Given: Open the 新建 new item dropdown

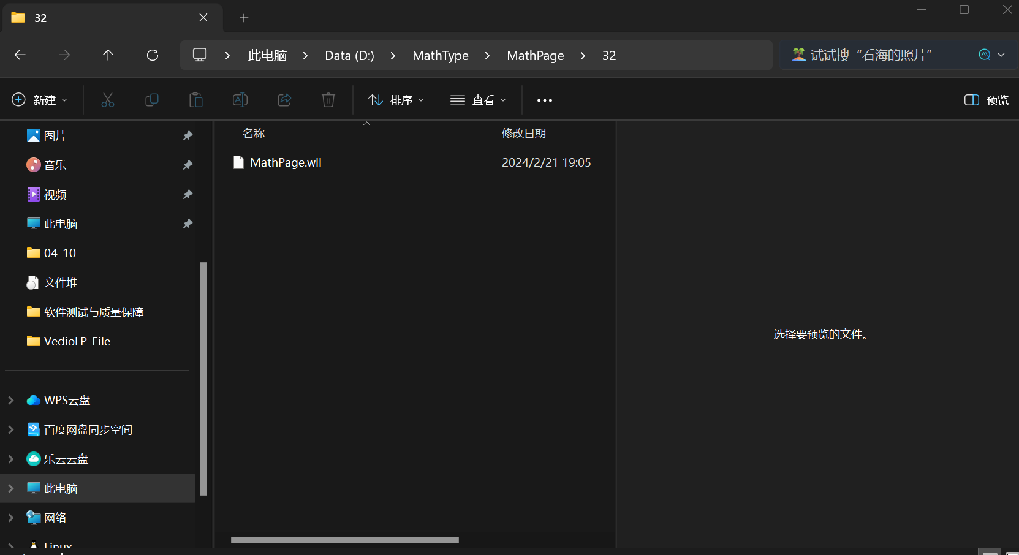Looking at the screenshot, I should [x=40, y=100].
